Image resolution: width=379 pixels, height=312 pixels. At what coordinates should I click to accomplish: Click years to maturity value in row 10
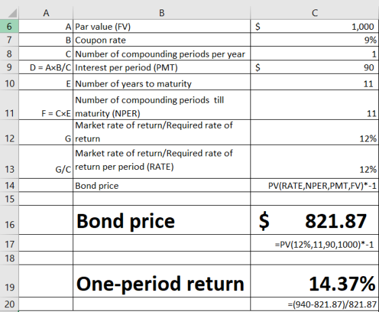315,82
